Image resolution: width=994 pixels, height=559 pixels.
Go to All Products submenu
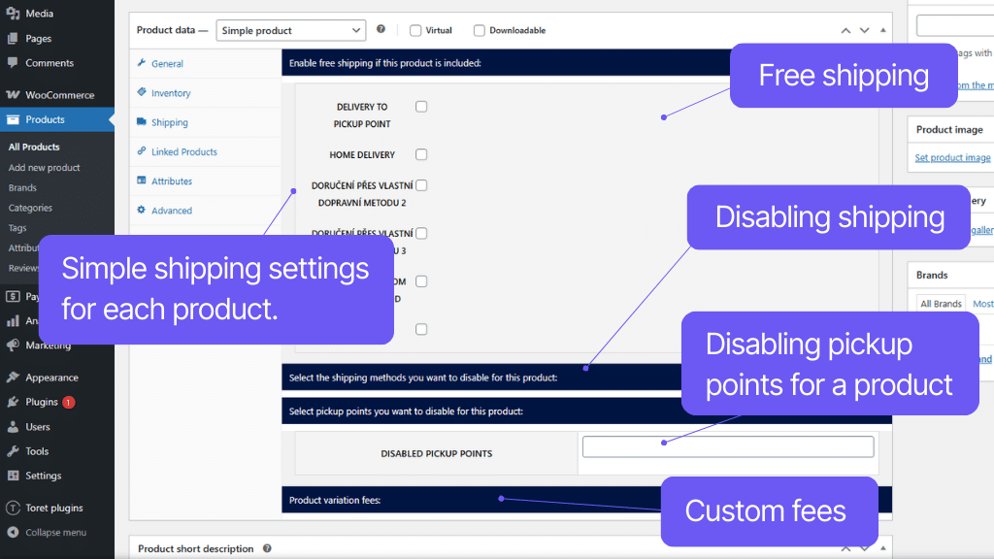point(34,147)
